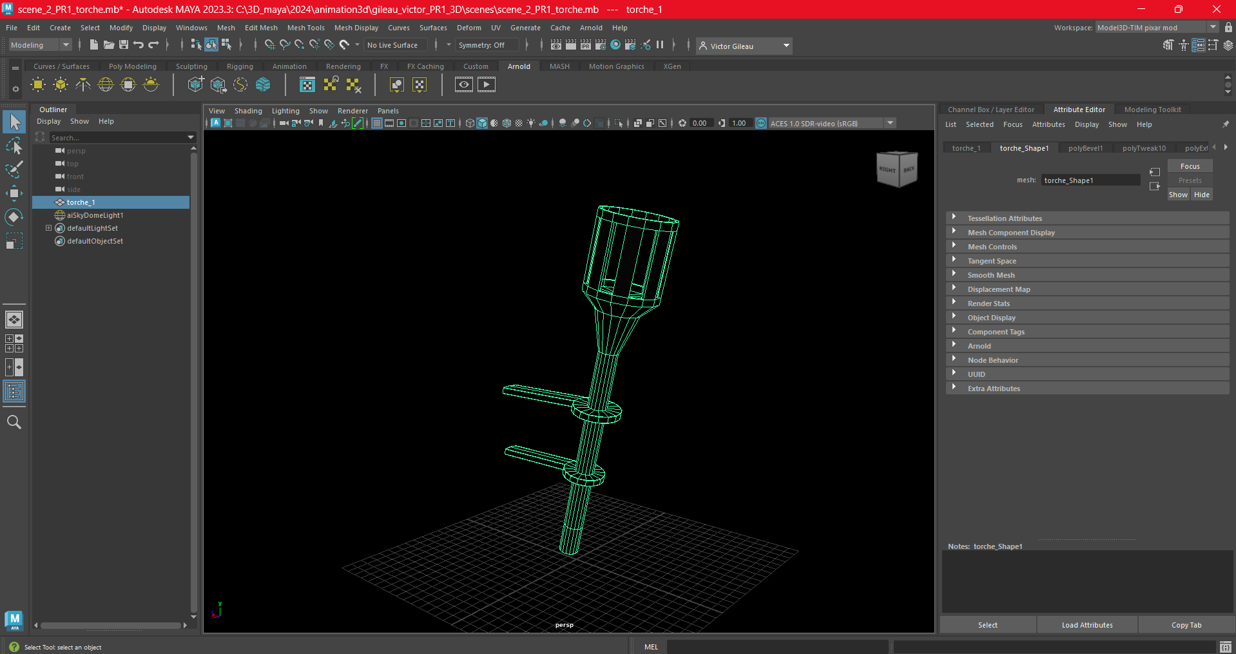Switch to the Poly Modeling shelf tab
Viewport: 1236px width, 654px height.
[132, 66]
